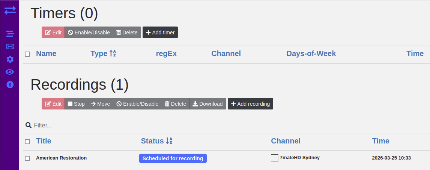Select American Restoration title text
Screen dimensions: 430x170
point(62,158)
